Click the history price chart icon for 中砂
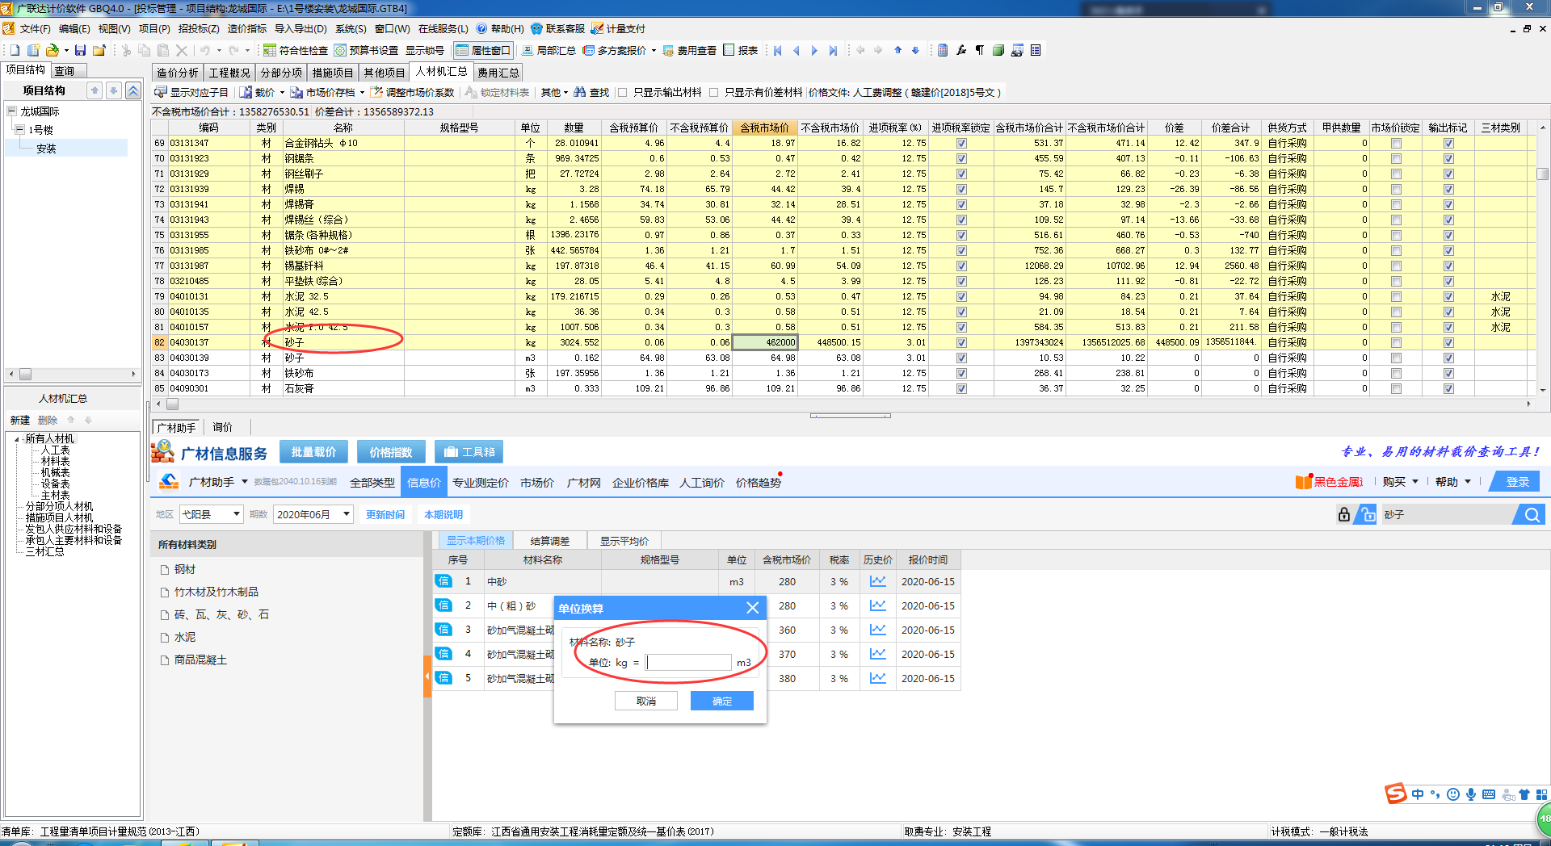1551x846 pixels. point(878,581)
